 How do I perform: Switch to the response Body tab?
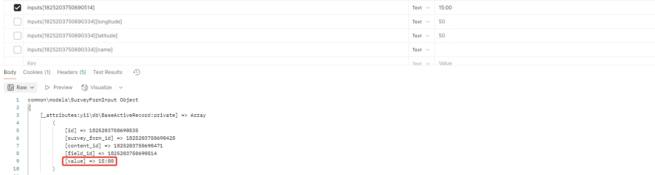[x=10, y=72]
